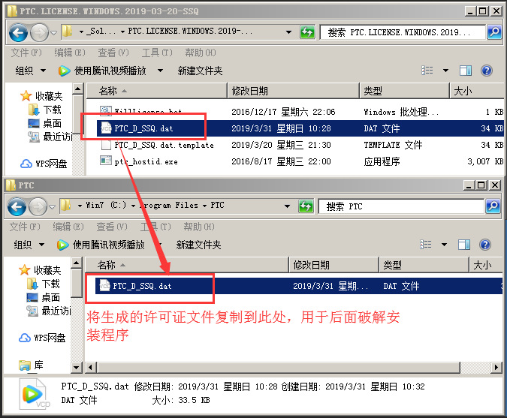Click 新建文件夹 in PTC window
507x418 pixels.
199,245
